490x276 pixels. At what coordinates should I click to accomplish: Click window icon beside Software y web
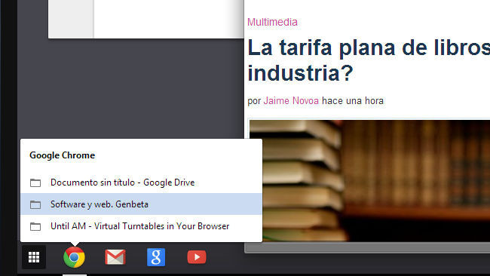[x=35, y=204]
